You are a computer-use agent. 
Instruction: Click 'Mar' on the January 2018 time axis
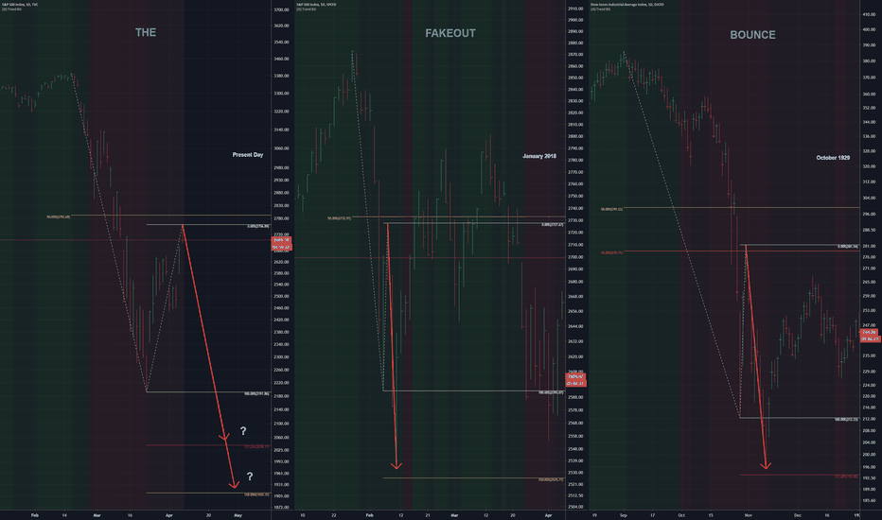point(454,515)
